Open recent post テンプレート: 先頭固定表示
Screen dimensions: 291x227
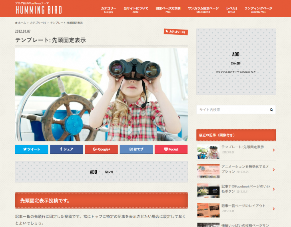click(243, 147)
